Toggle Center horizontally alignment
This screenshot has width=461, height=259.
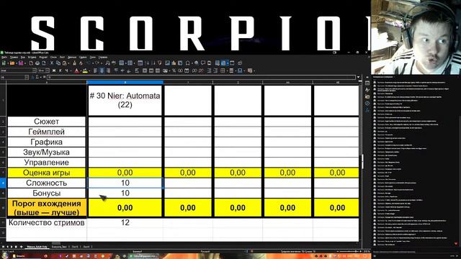pos(102,71)
